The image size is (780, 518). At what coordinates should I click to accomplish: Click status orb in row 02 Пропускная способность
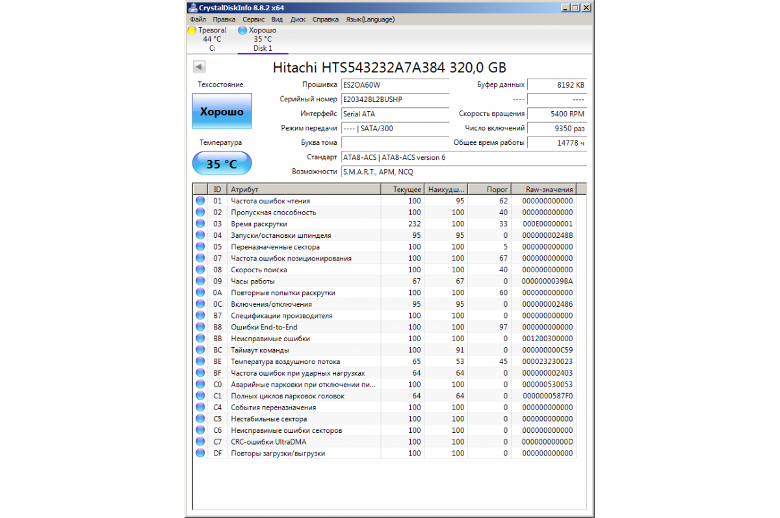click(200, 213)
